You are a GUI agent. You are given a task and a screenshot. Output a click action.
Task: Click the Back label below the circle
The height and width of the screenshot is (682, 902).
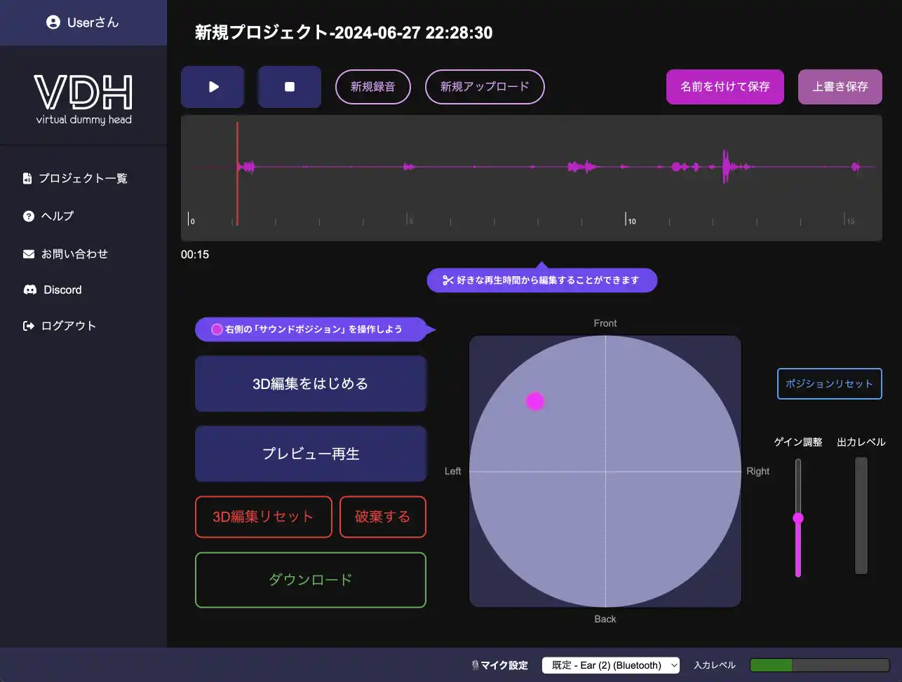click(x=605, y=619)
